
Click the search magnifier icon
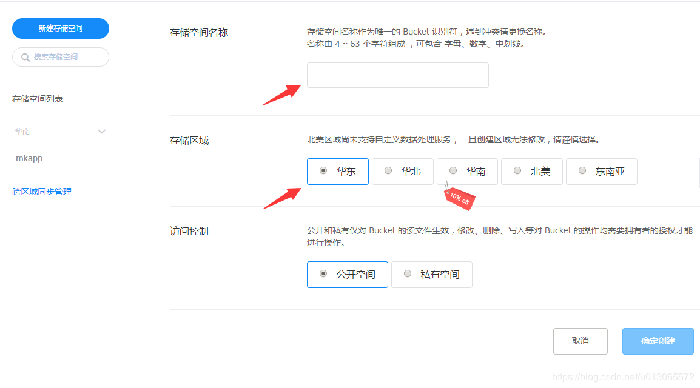coord(25,58)
